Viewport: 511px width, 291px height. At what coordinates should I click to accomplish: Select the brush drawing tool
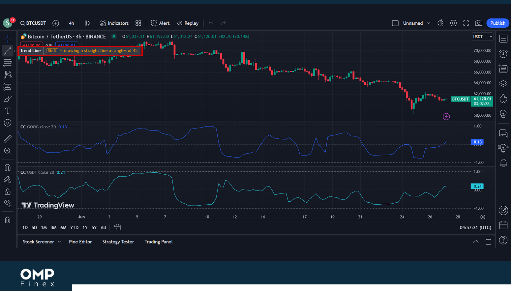(8, 99)
